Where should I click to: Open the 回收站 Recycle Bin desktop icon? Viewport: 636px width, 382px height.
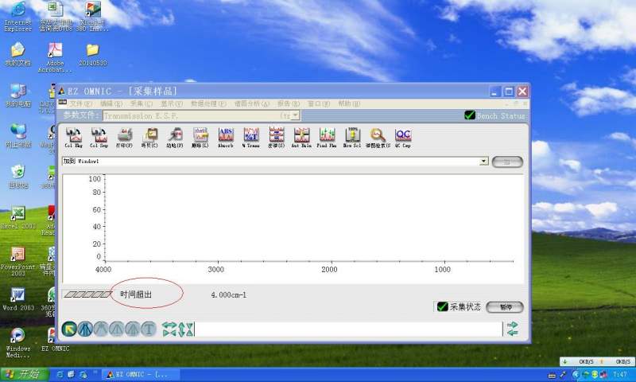point(17,177)
